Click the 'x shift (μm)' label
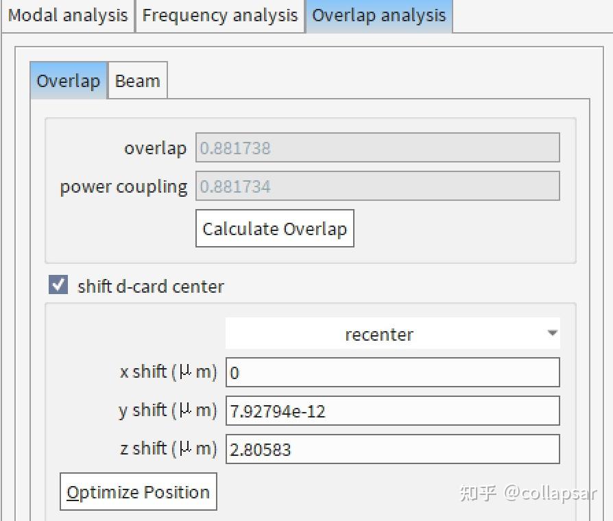Image resolution: width=613 pixels, height=521 pixels. pyautogui.click(x=168, y=372)
